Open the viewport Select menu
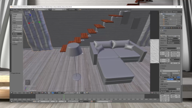 pos(19,93)
